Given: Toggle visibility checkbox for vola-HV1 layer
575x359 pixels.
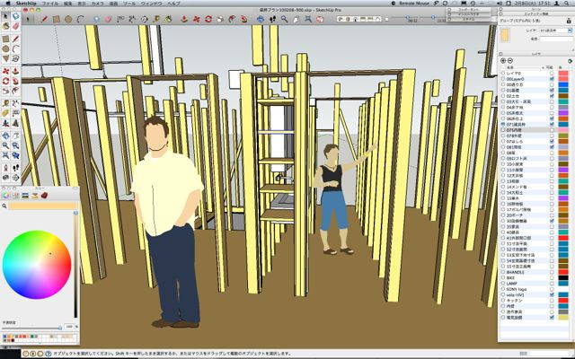Looking at the screenshot, I should [x=552, y=294].
